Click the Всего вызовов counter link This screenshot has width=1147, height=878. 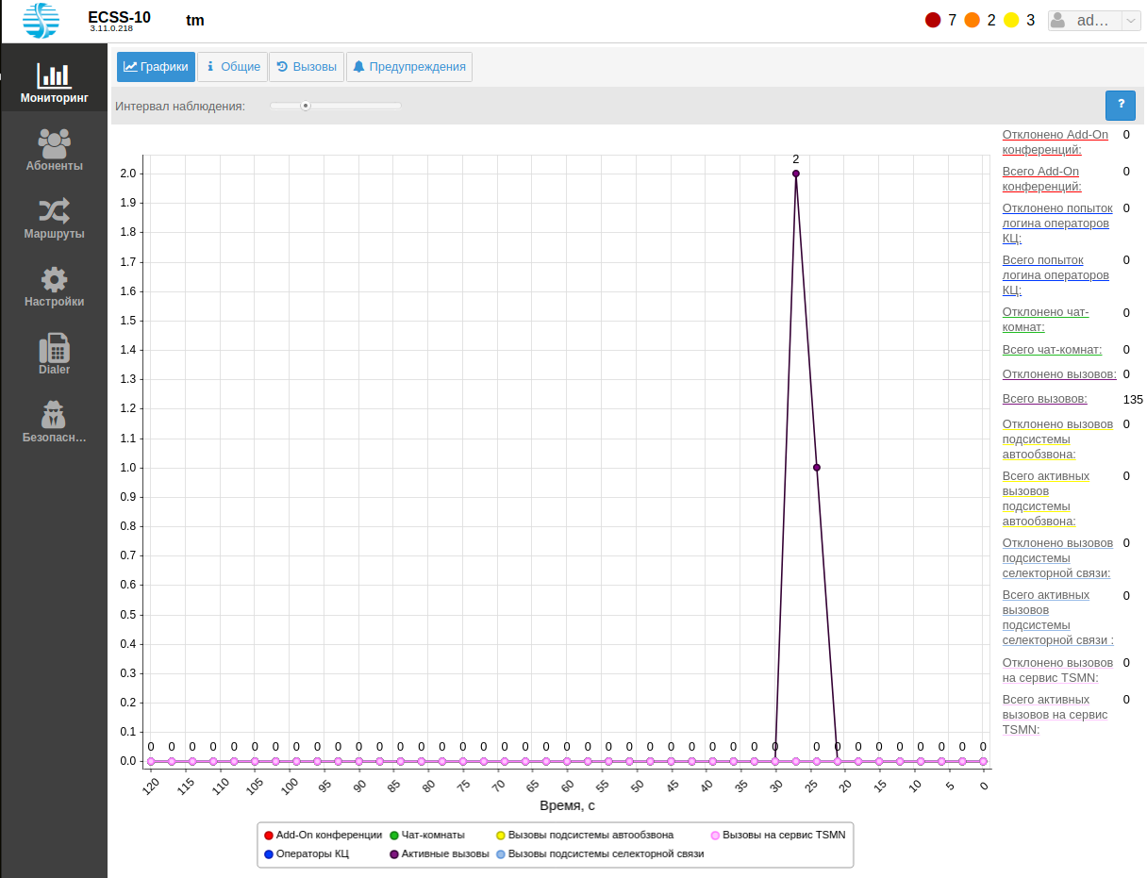coord(1044,399)
